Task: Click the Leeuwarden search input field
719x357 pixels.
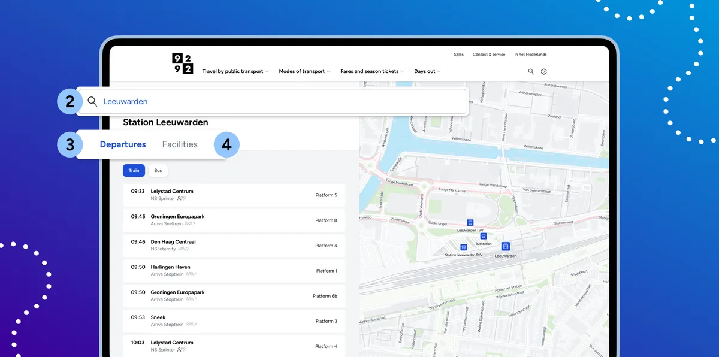Action: [282, 101]
